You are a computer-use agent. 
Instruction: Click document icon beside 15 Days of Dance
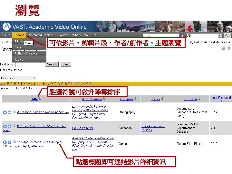(15, 141)
